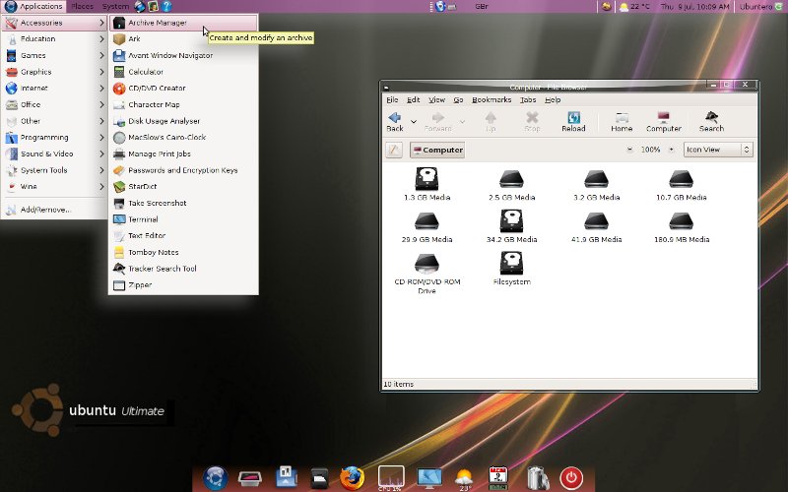Screen dimensions: 788x492
Task: Open the File menu in File Browser
Action: (392, 100)
